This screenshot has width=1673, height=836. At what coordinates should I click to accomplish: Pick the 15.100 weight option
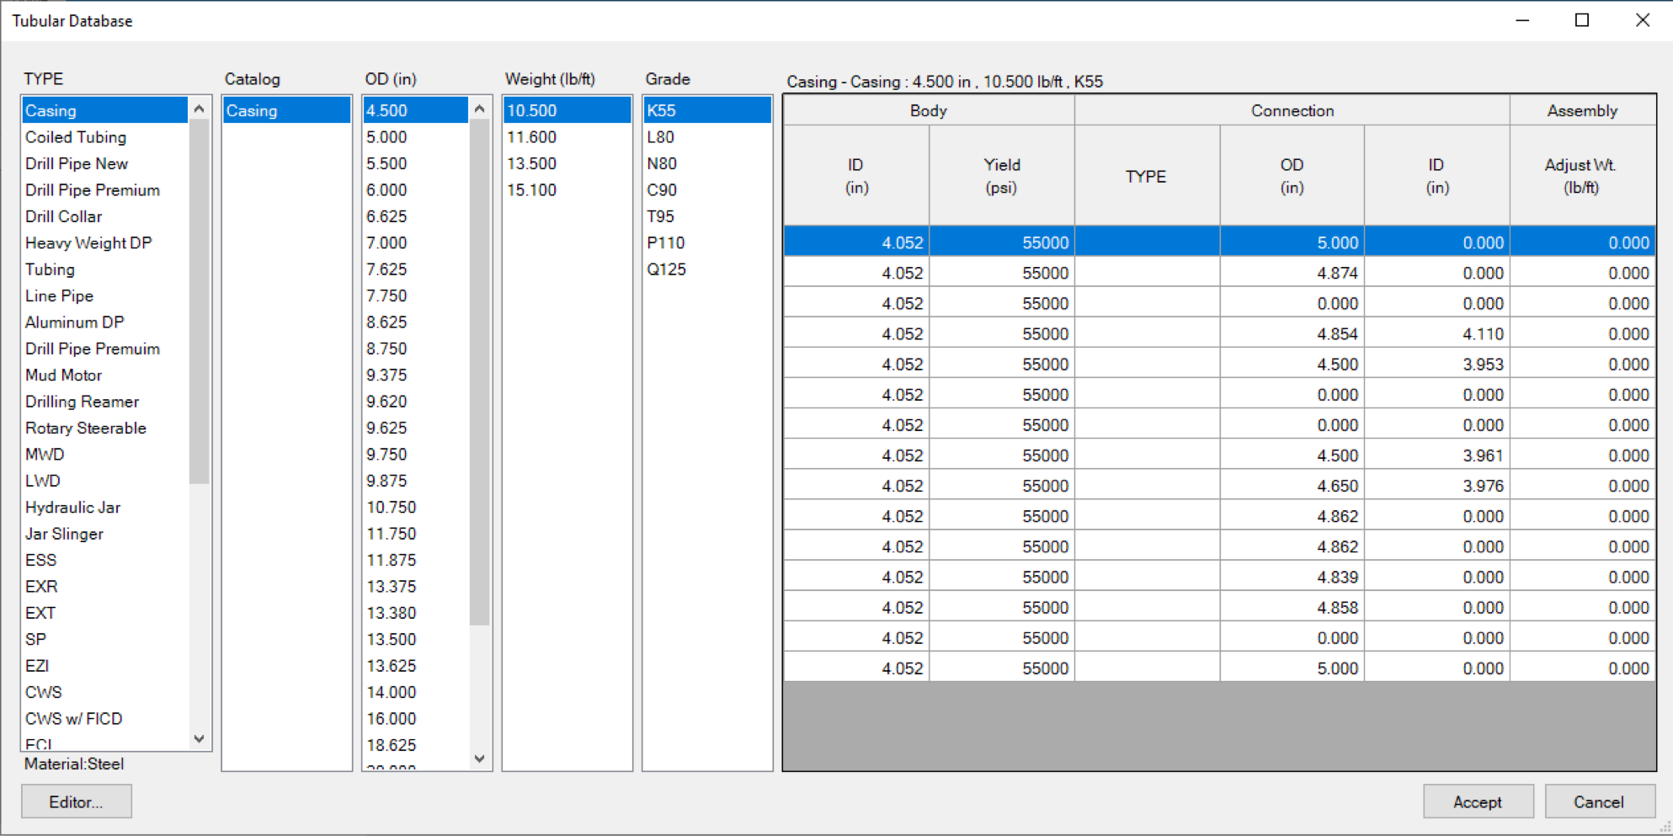pos(531,190)
